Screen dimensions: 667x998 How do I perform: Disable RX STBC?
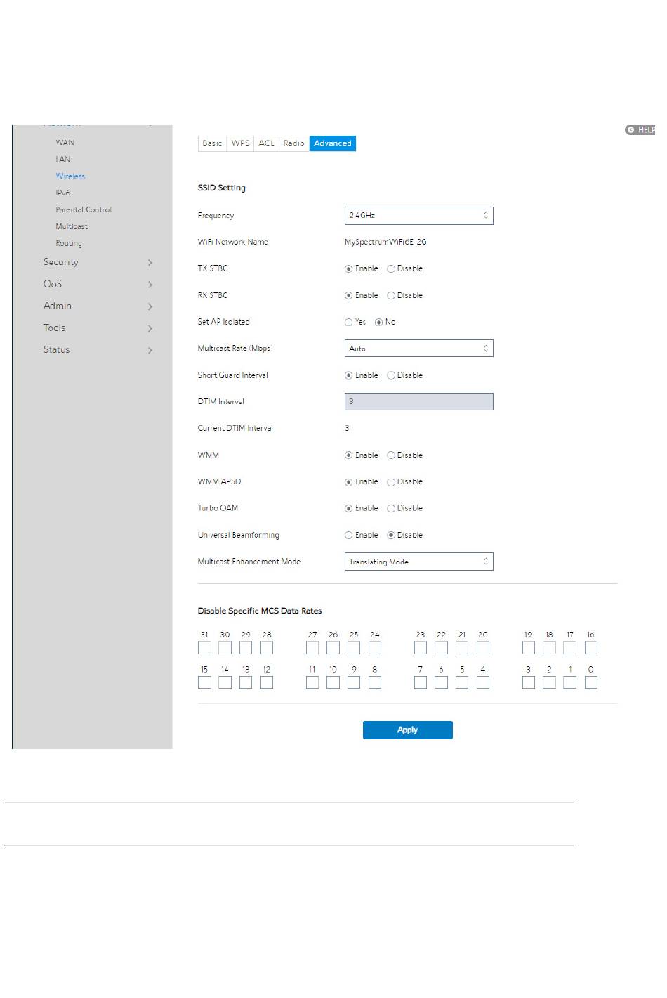391,296
